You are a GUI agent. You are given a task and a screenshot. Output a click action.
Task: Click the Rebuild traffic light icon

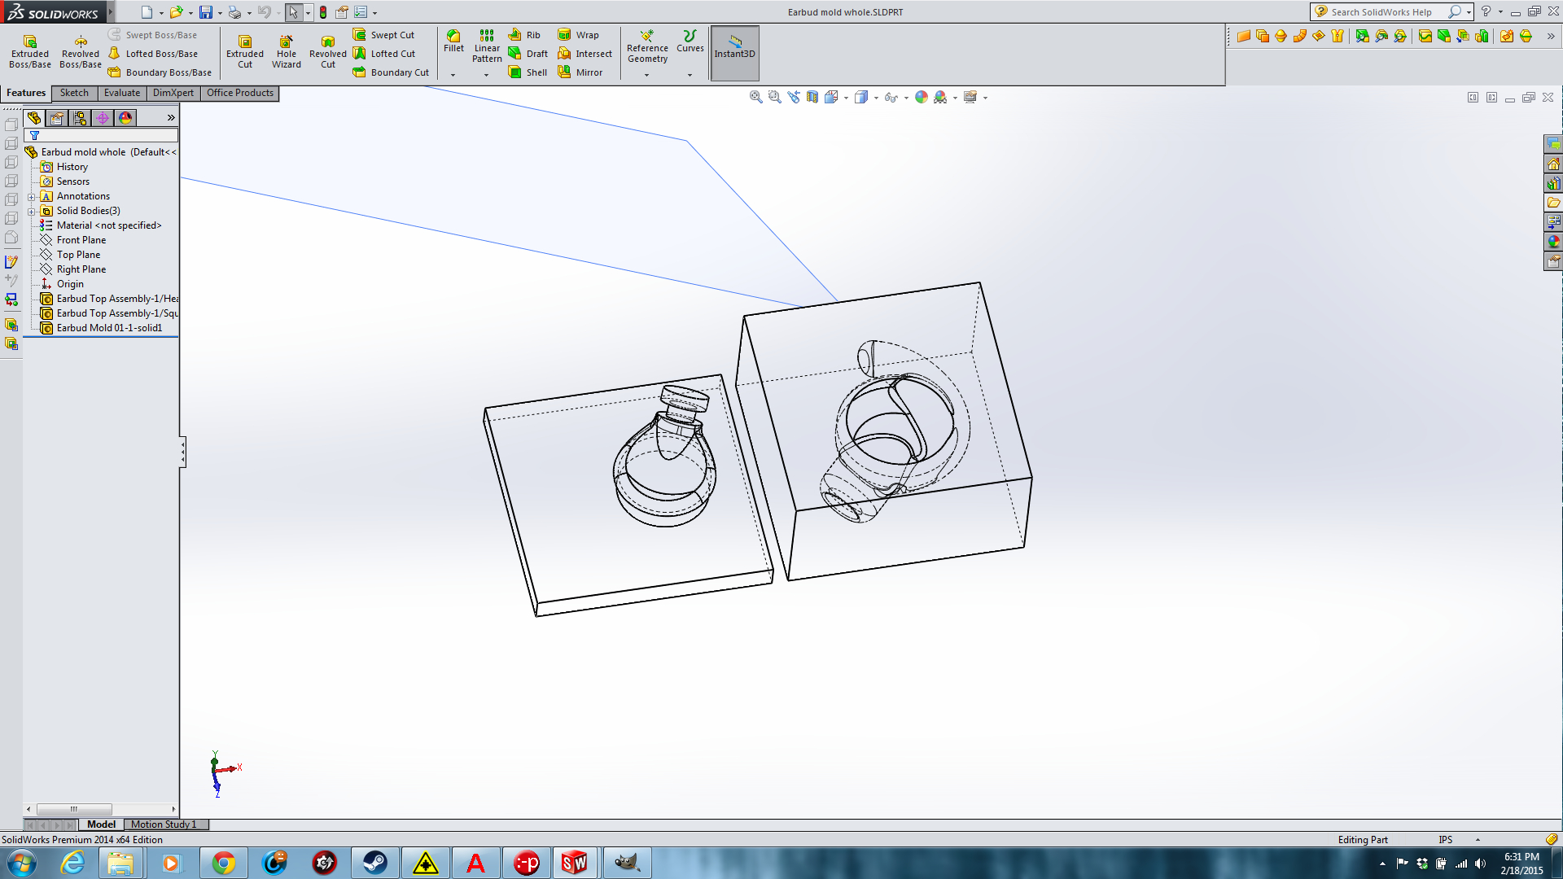[x=323, y=12]
